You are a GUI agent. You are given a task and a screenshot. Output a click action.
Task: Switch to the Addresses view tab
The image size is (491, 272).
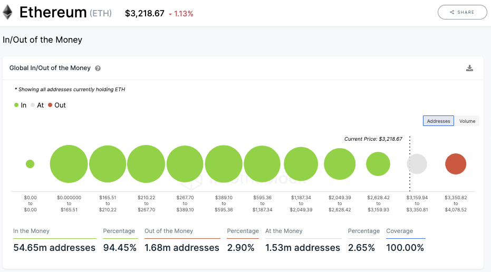pos(438,121)
